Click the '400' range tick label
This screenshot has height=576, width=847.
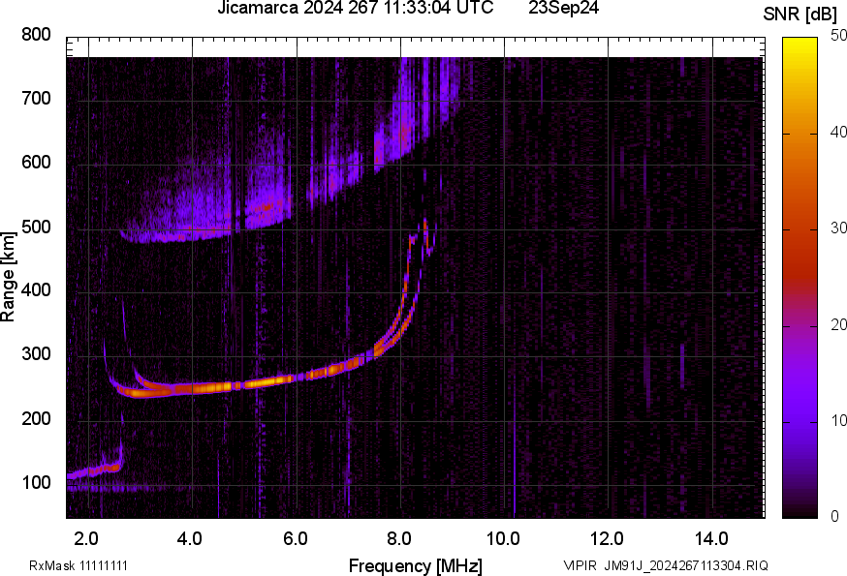click(36, 289)
